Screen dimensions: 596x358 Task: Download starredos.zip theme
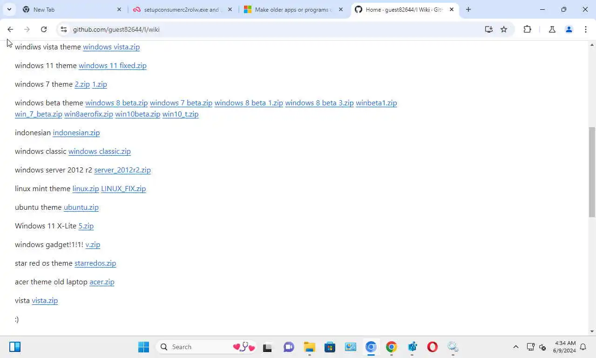[x=95, y=263]
